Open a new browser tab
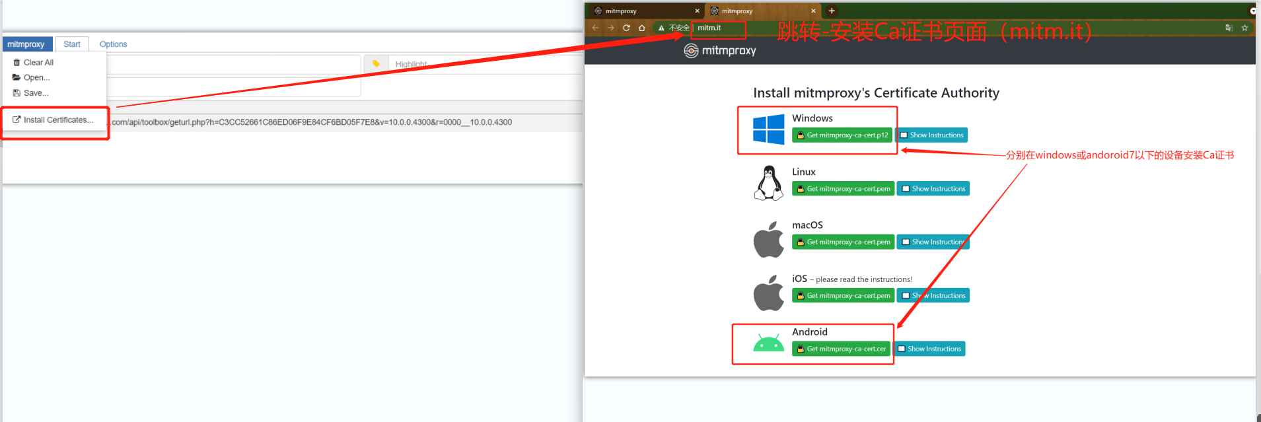The height and width of the screenshot is (422, 1261). point(832,11)
